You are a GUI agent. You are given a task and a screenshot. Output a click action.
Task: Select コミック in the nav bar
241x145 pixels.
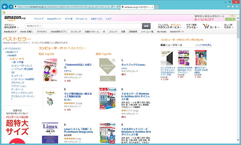(x=113, y=32)
